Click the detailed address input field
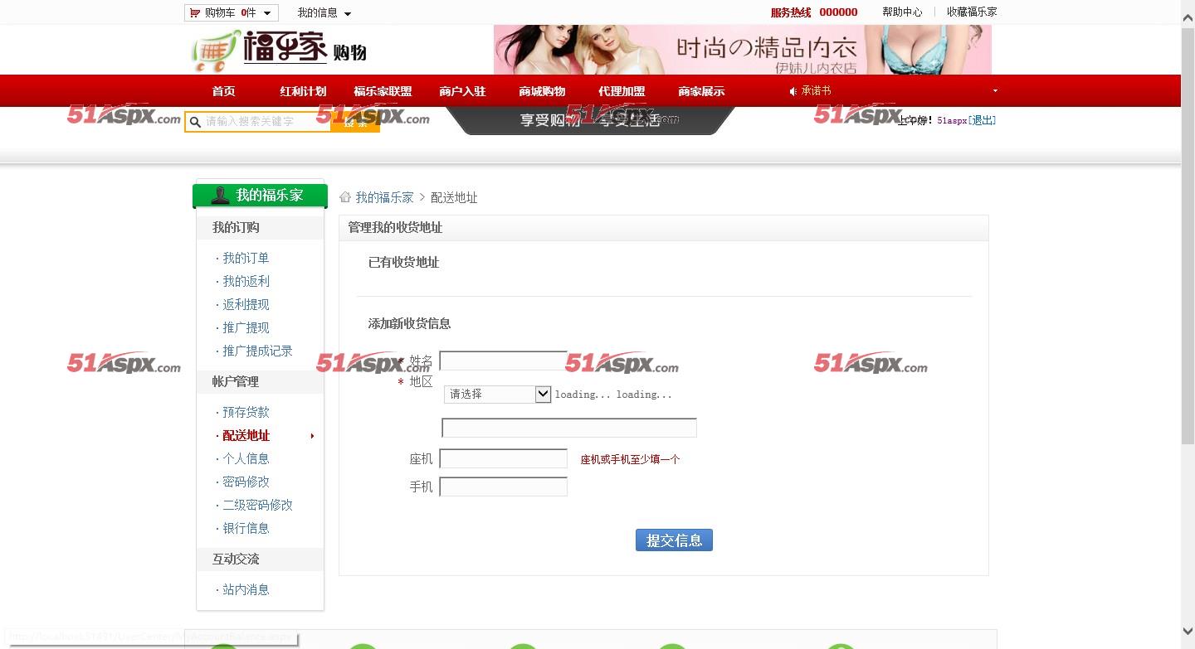 pos(569,428)
